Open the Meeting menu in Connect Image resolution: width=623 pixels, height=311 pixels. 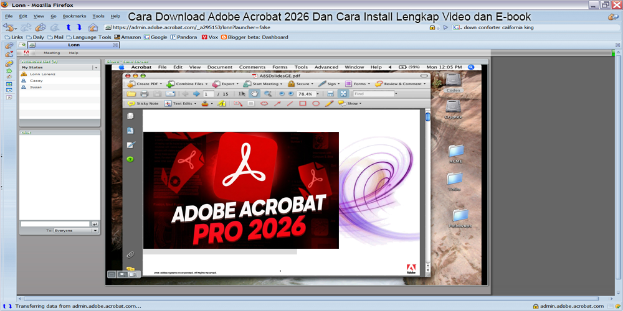point(52,53)
